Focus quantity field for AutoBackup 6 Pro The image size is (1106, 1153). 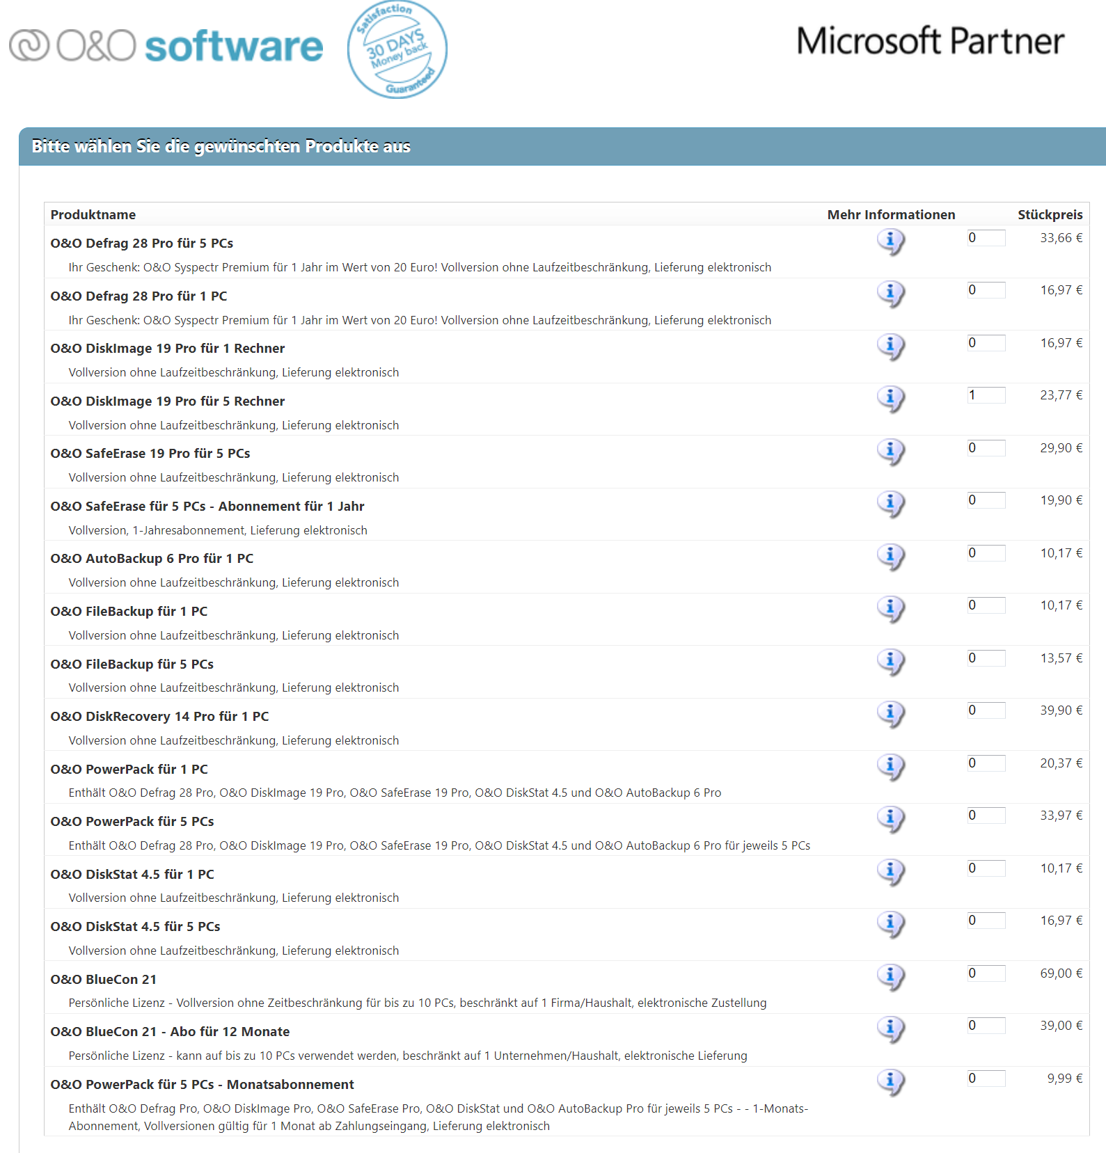point(986,553)
